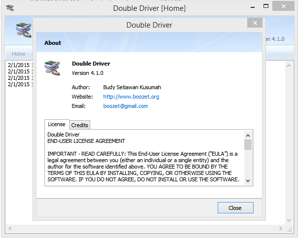This screenshot has width=299, height=239.
Task: Minimize the Double Driver [Home] window
Action: click(x=253, y=7)
